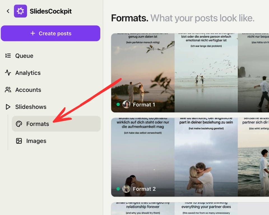Viewport: 269px width, 215px height.
Task: Click the green status dot of Format 1
Action: [x=118, y=104]
